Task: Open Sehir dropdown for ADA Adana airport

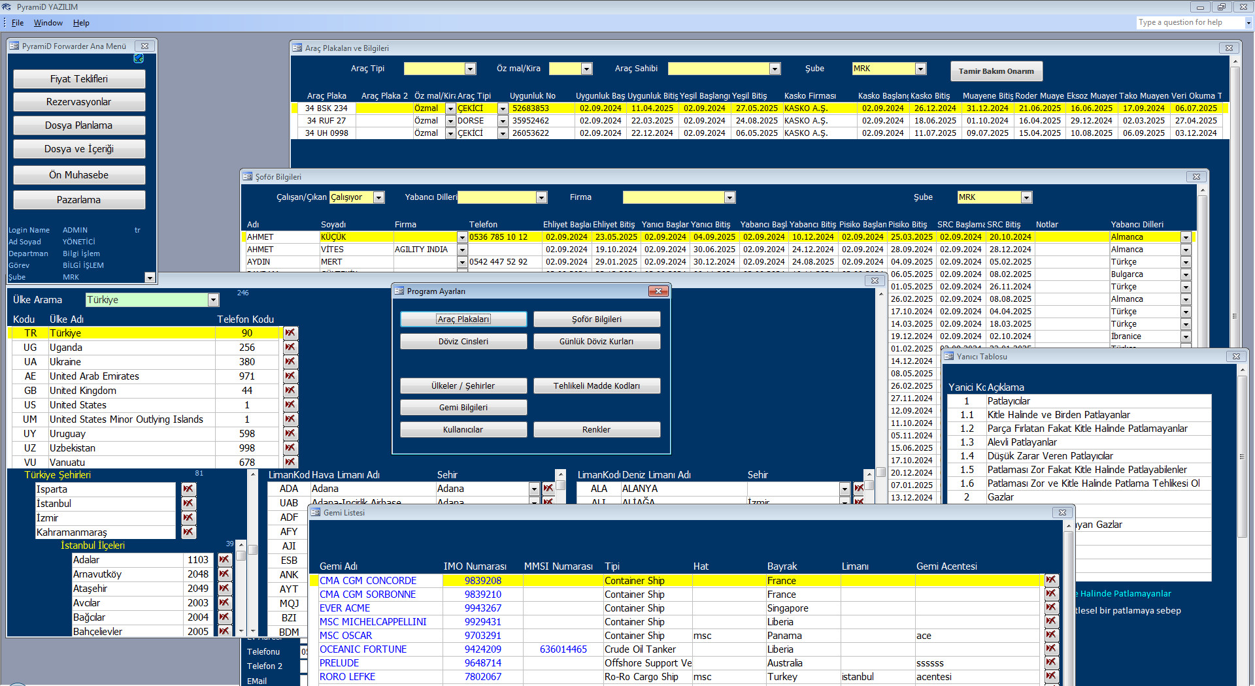Action: (x=534, y=489)
